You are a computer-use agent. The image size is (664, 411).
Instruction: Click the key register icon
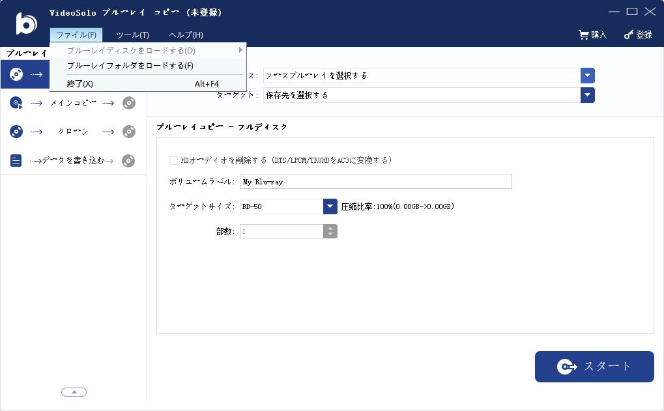click(629, 35)
